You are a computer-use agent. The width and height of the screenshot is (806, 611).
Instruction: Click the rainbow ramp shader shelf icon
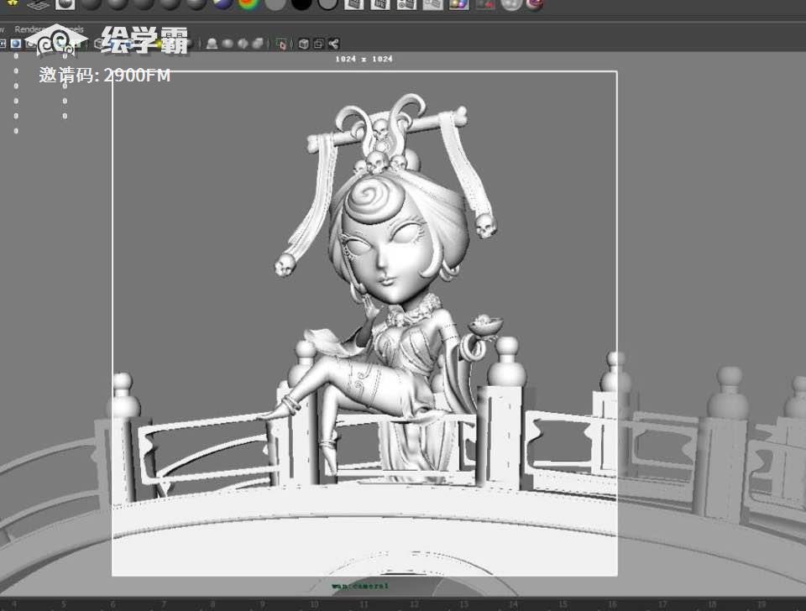[x=249, y=4]
